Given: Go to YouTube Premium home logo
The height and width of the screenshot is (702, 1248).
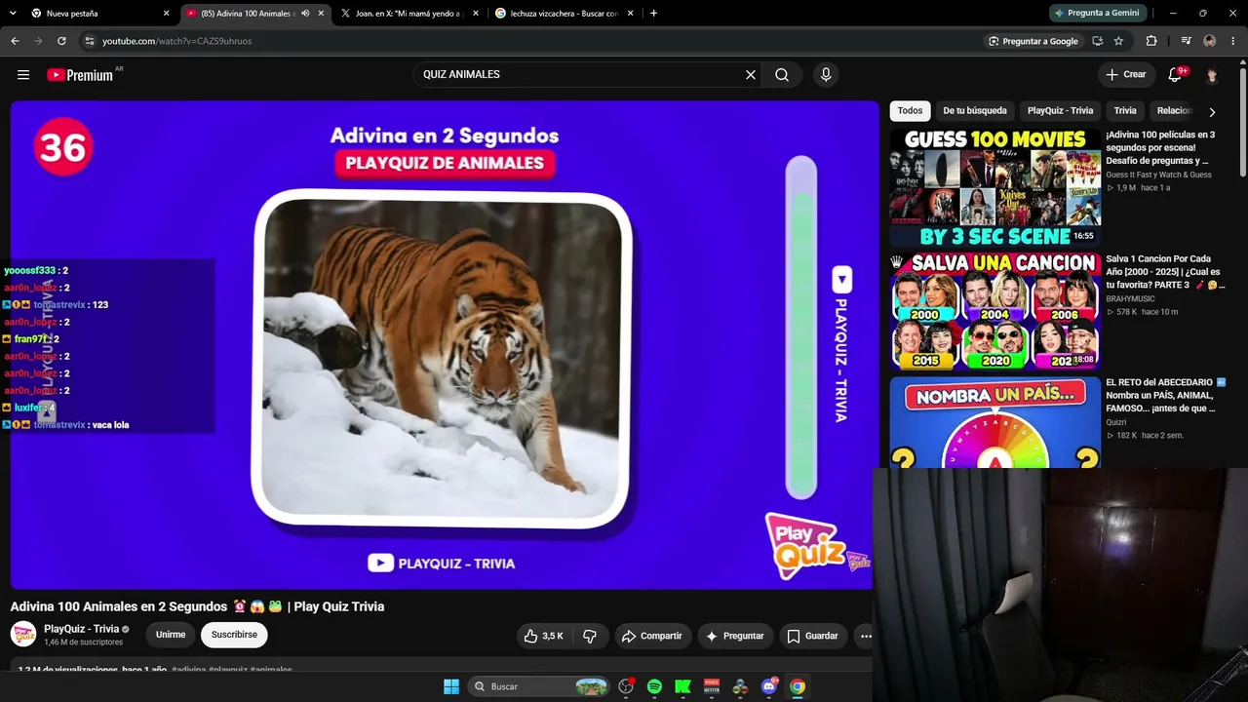Looking at the screenshot, I should [x=80, y=75].
